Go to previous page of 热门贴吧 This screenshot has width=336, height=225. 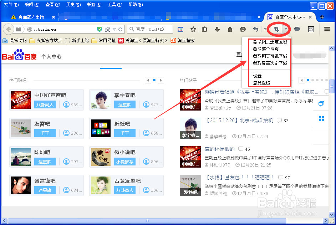(148, 80)
